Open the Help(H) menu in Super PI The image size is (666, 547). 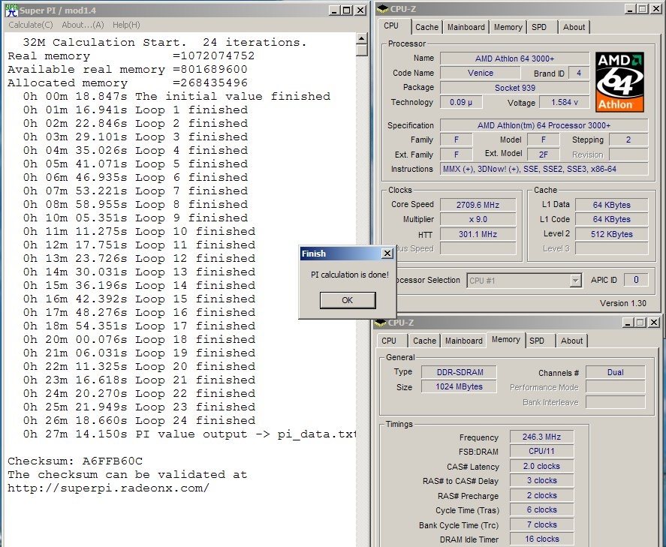pos(126,25)
